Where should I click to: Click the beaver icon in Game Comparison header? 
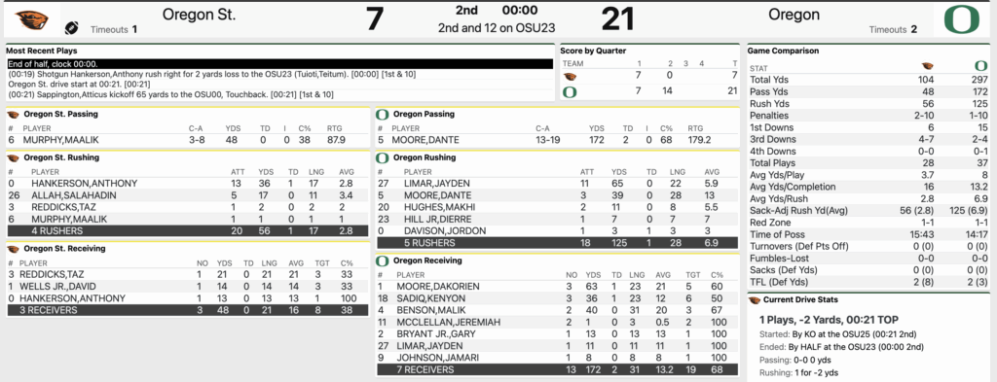[927, 65]
